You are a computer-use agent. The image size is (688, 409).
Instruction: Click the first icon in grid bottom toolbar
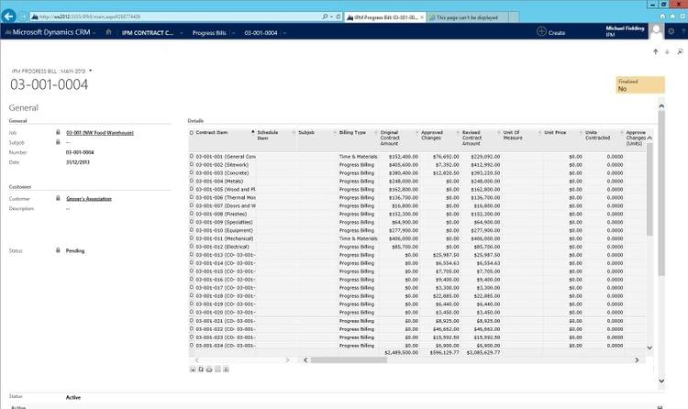pyautogui.click(x=193, y=370)
